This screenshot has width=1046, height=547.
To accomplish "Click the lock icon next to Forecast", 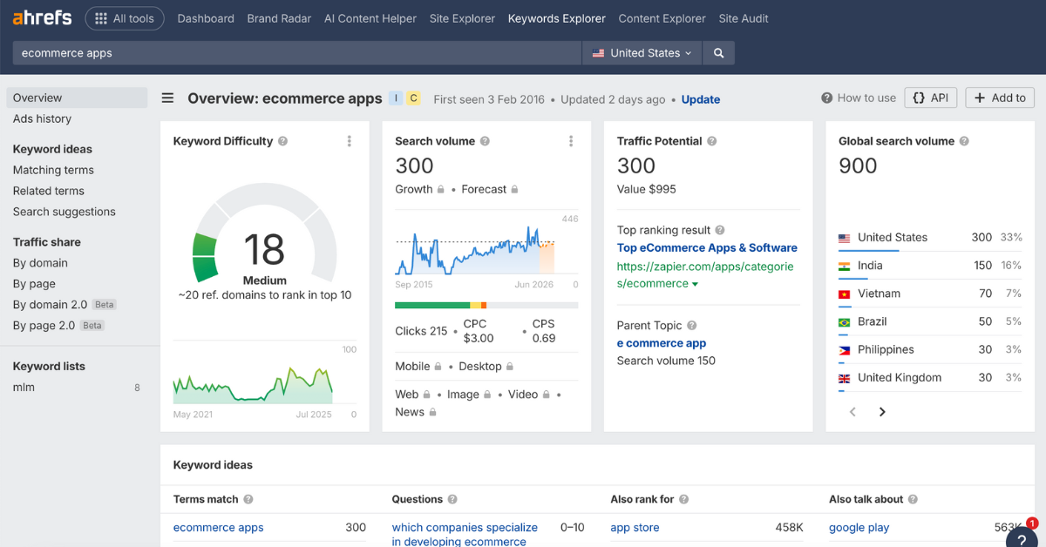I will (514, 189).
